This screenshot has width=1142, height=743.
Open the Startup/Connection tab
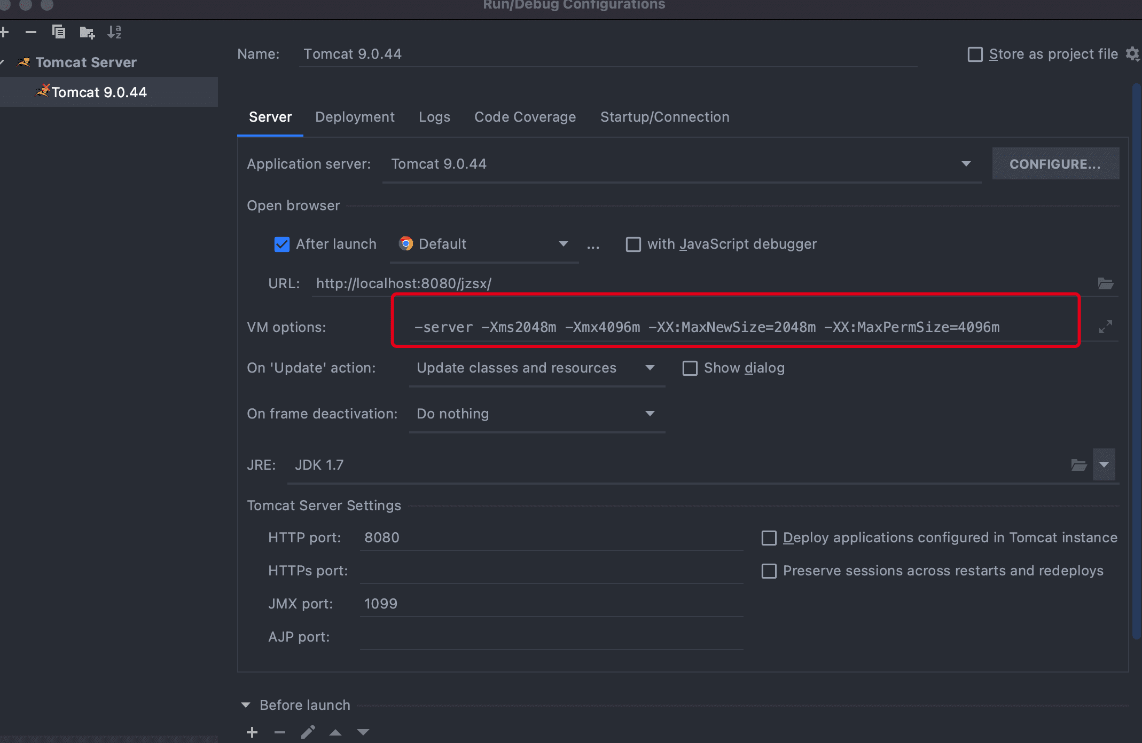click(x=664, y=117)
